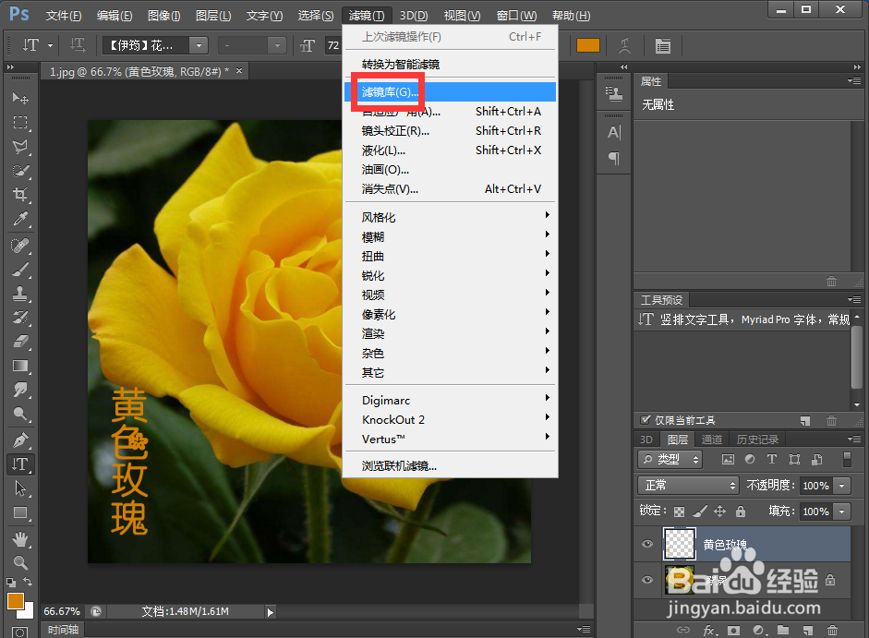Select the Rectangular Marquee tool
The height and width of the screenshot is (638, 869).
(x=20, y=123)
